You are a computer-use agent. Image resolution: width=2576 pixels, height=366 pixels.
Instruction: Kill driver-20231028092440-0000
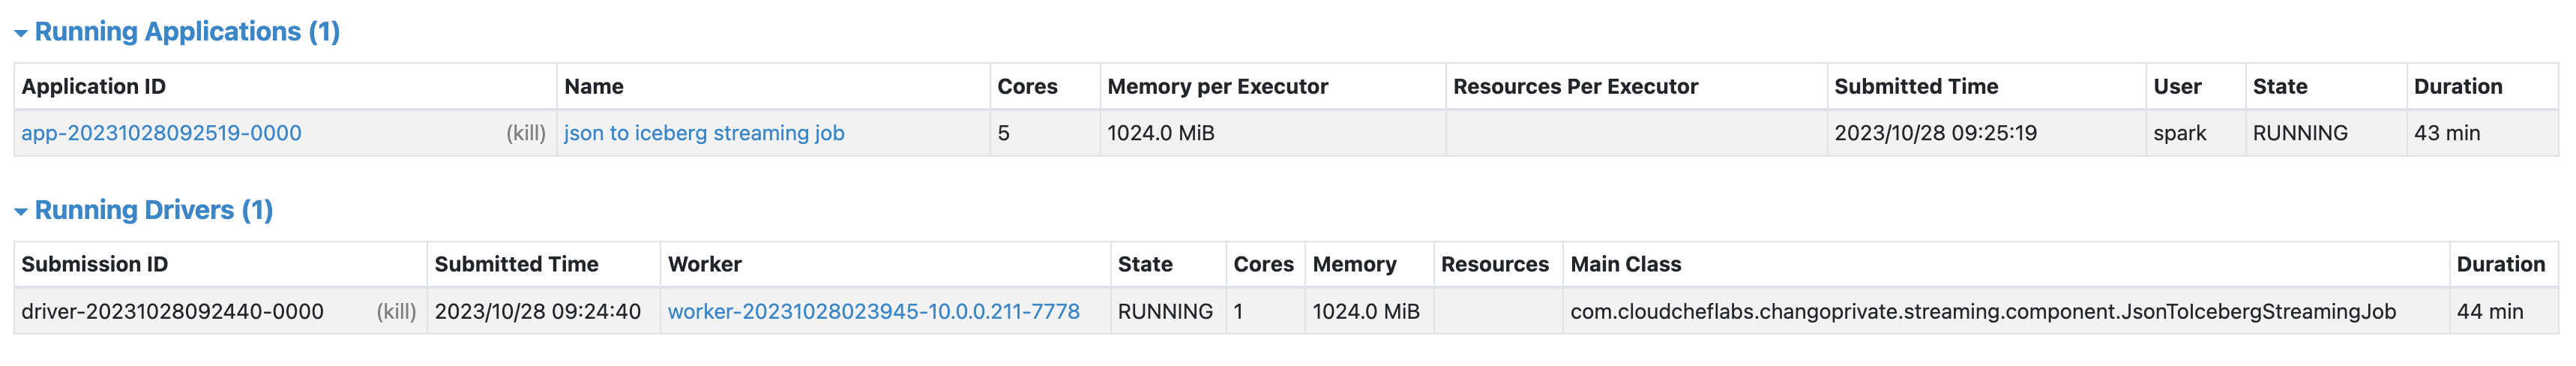[396, 311]
